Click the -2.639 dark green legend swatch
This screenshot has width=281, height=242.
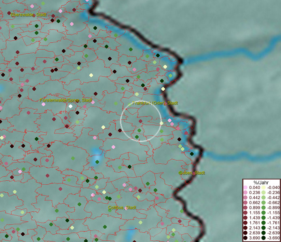click(x=264, y=233)
